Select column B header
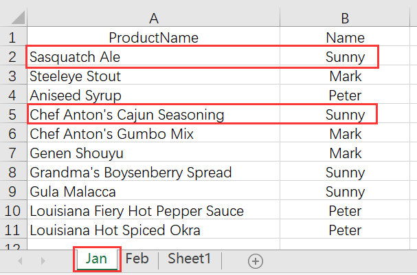417x275 pixels. click(345, 19)
